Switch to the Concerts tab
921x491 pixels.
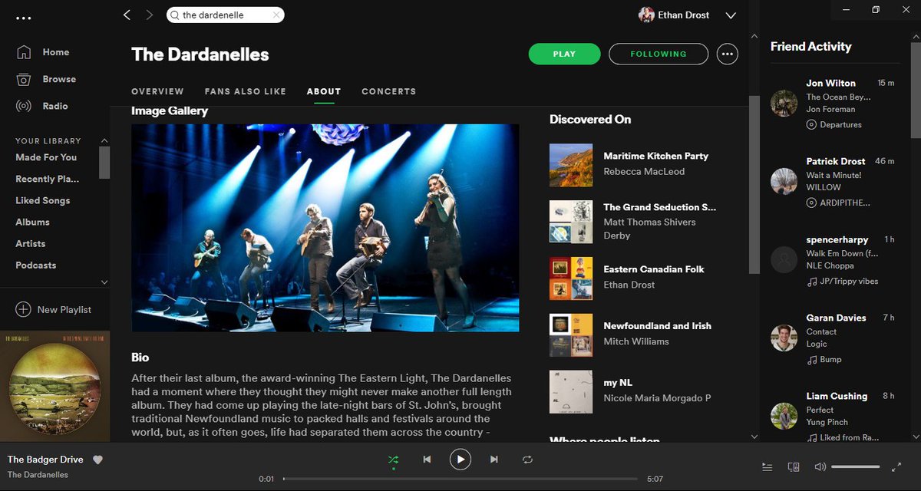[x=388, y=91]
